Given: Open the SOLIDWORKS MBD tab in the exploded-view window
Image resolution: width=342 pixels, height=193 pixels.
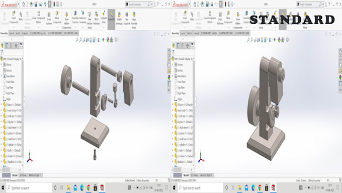Looking at the screenshot, I should (55, 33).
